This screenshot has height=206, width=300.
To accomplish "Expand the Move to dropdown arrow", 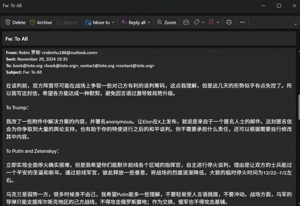I will (x=113, y=23).
